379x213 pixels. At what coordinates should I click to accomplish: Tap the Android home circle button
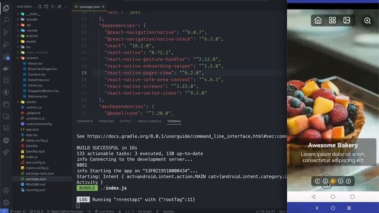[333, 196]
